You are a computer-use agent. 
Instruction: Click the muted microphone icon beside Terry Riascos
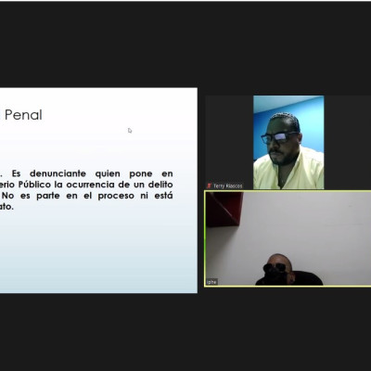click(x=210, y=185)
